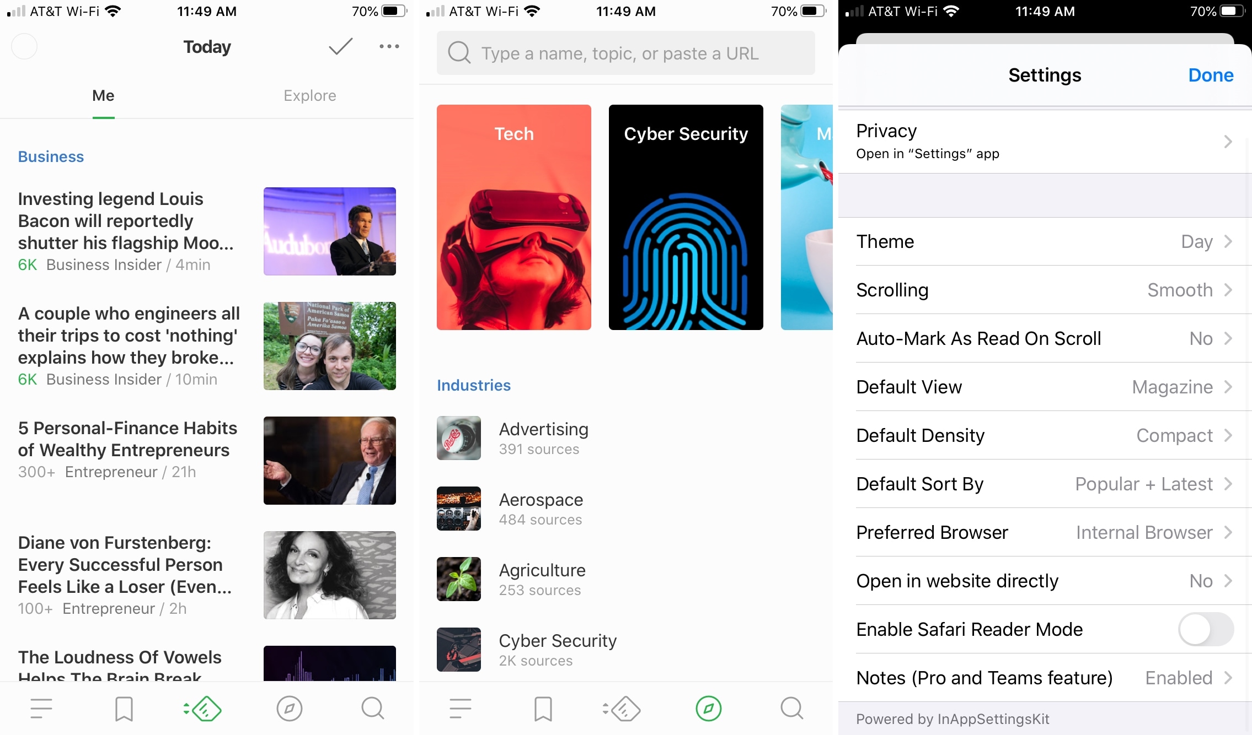The height and width of the screenshot is (735, 1252).
Task: Select the Me tab
Action: [103, 96]
